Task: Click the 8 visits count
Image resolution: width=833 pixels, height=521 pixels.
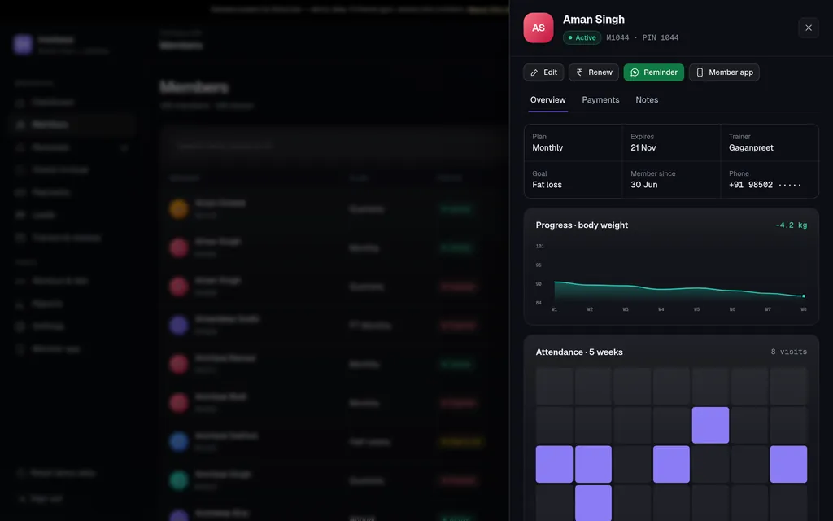Action: pyautogui.click(x=788, y=352)
